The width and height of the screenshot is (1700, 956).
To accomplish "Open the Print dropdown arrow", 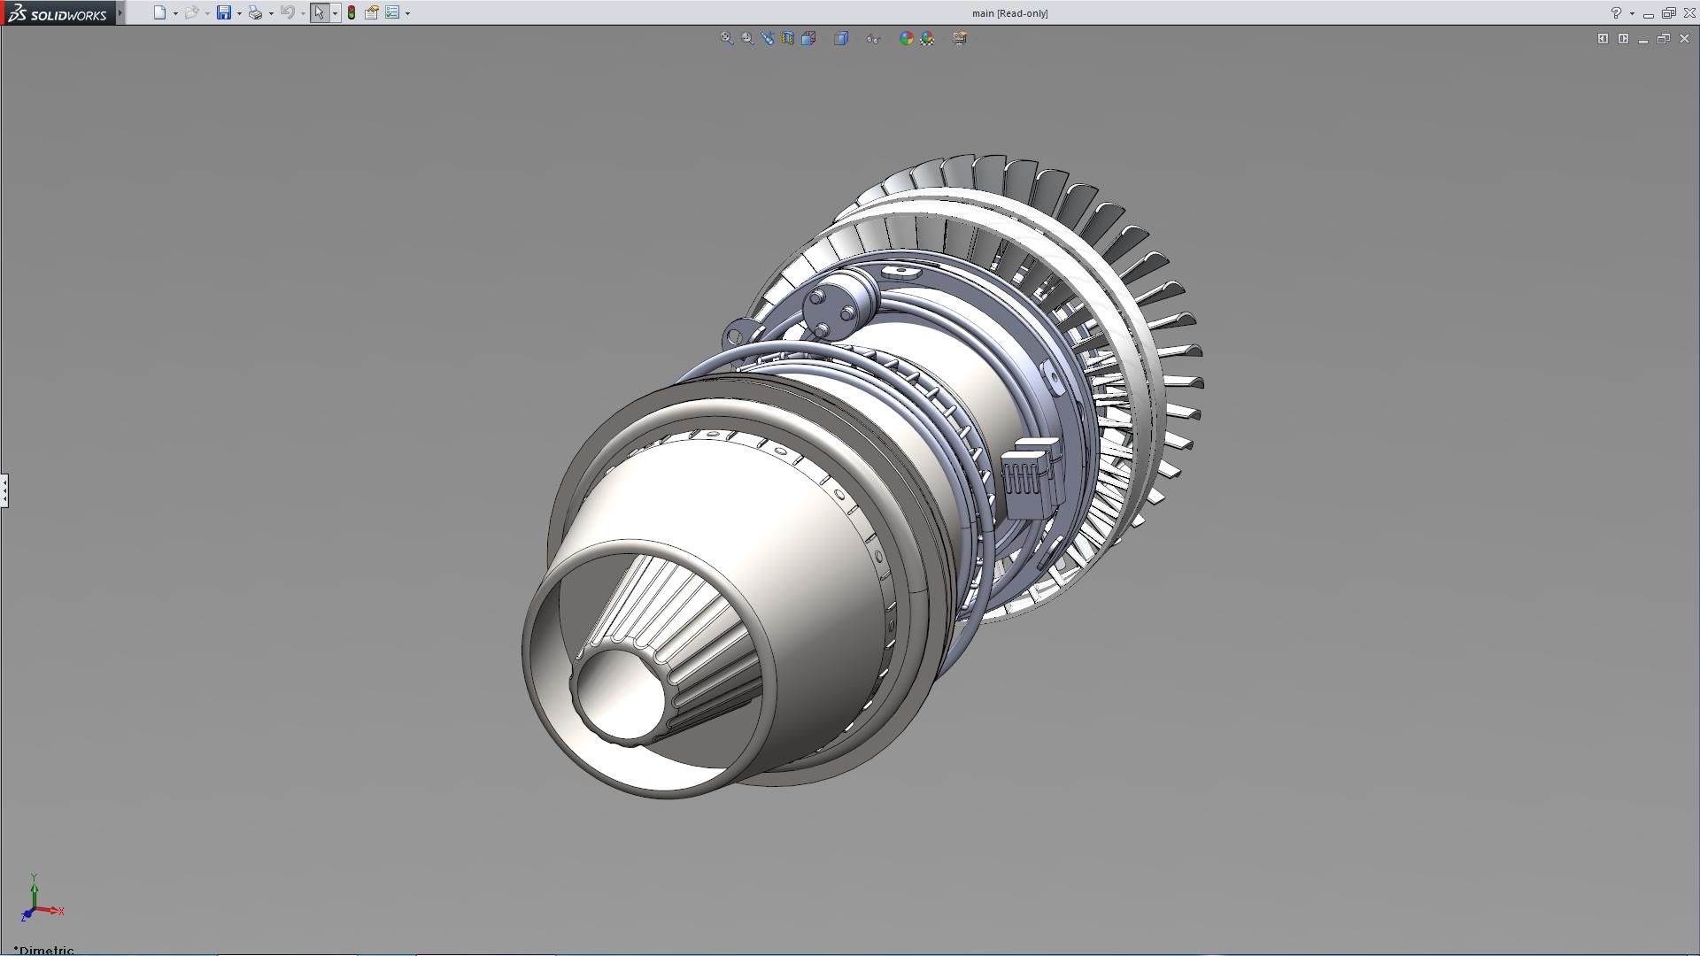I will [271, 13].
